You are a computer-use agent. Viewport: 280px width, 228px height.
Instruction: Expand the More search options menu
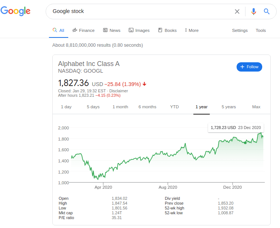(x=192, y=30)
